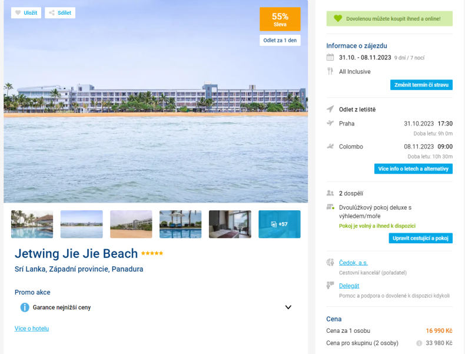The width and height of the screenshot is (465, 354).
Task: Open the Delegát link
Action: point(349,286)
